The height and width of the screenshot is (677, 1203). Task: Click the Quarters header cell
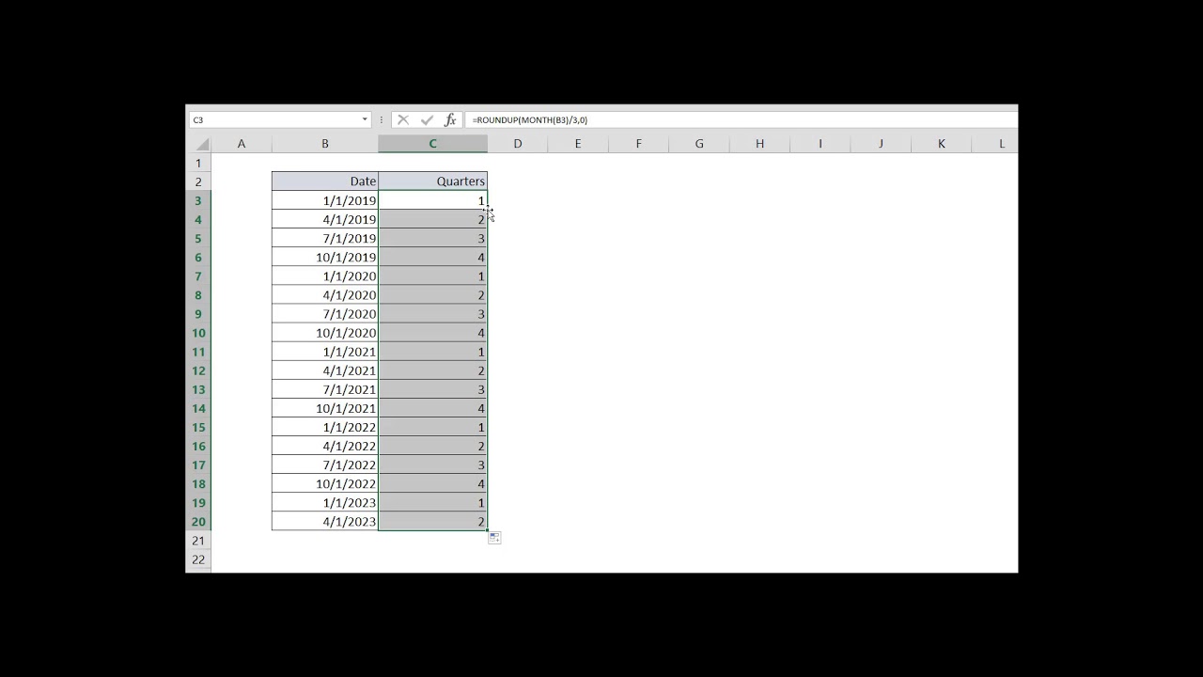click(432, 181)
